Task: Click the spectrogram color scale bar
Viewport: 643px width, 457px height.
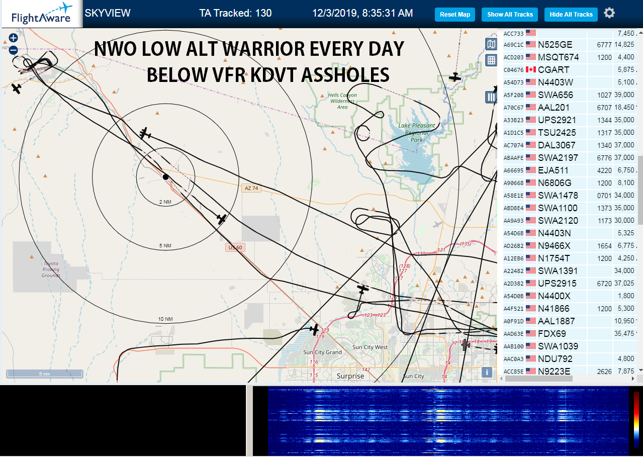Action: pyautogui.click(x=636, y=419)
